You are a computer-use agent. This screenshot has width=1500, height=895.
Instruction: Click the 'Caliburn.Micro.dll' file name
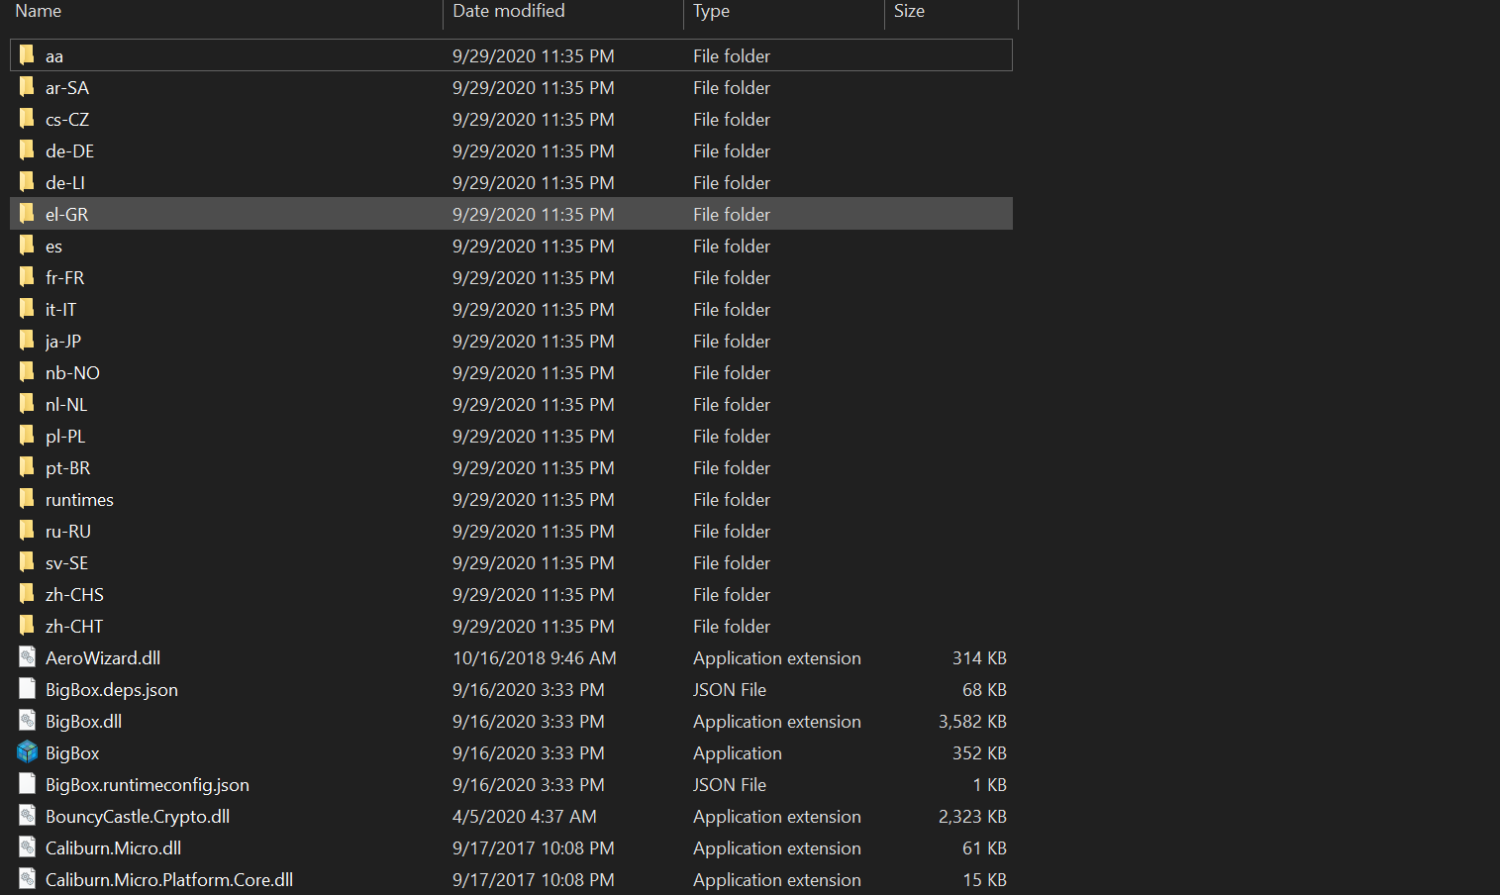(x=113, y=848)
